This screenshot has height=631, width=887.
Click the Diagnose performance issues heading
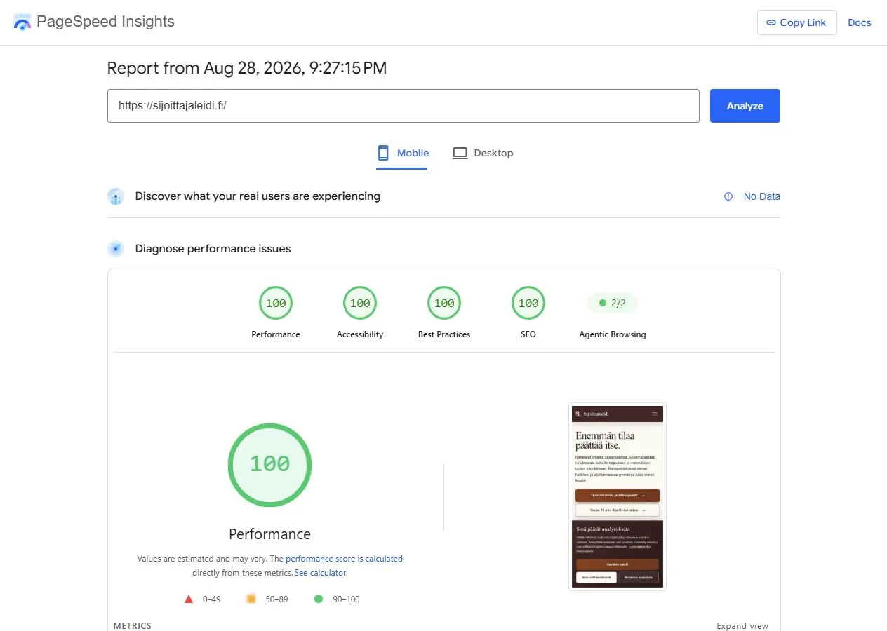pos(213,248)
